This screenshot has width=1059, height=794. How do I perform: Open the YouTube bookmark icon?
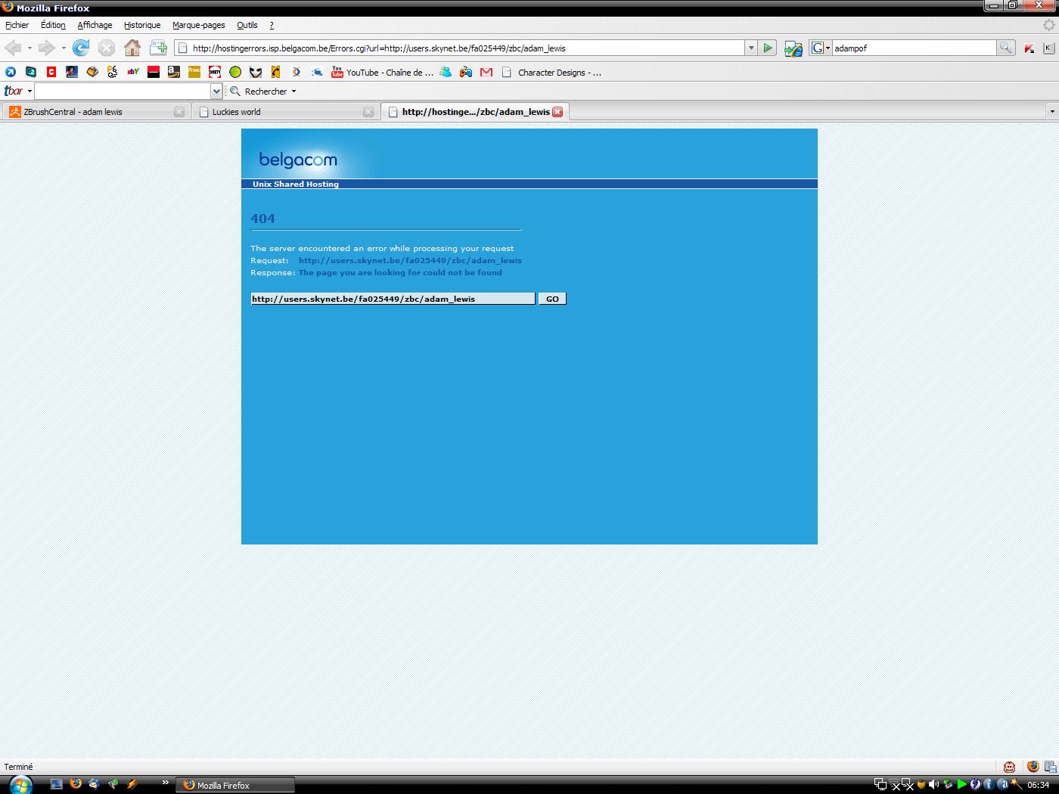point(337,73)
